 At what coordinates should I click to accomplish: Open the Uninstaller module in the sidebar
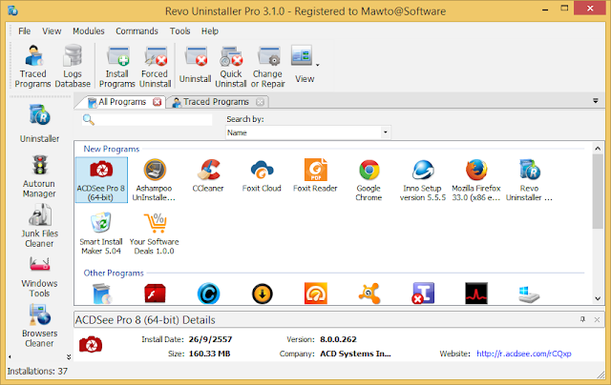(x=39, y=123)
